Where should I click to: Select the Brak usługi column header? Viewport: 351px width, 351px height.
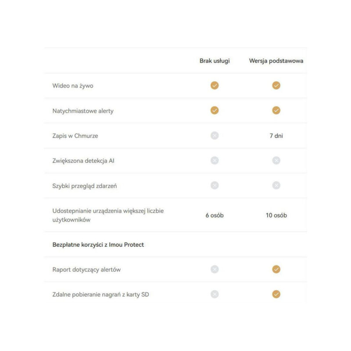pyautogui.click(x=215, y=61)
